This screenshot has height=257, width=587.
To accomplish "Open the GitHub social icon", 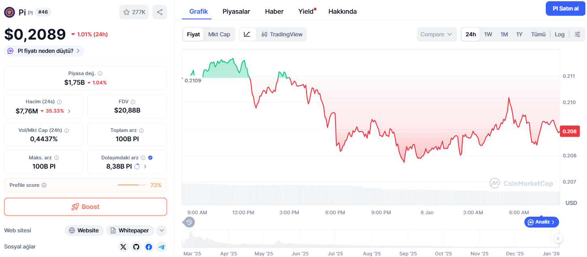I will [136, 247].
